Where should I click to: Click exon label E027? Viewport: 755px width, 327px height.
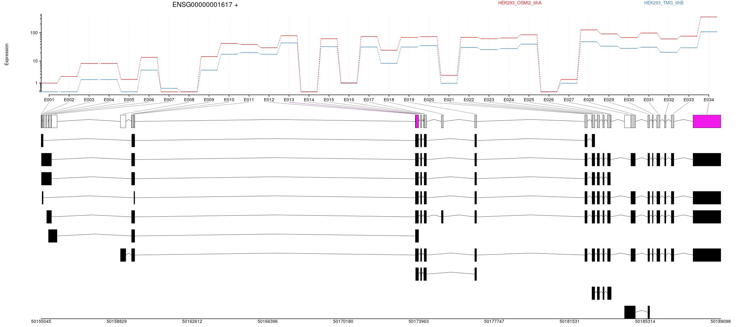pos(569,100)
